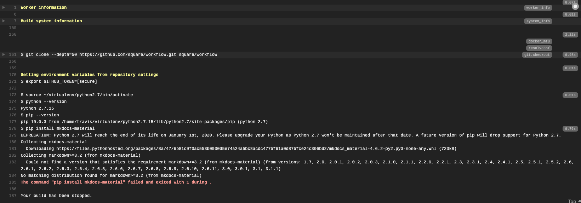This screenshot has width=581, height=203.
Task: Click the resolvconf badge
Action: pyautogui.click(x=539, y=48)
